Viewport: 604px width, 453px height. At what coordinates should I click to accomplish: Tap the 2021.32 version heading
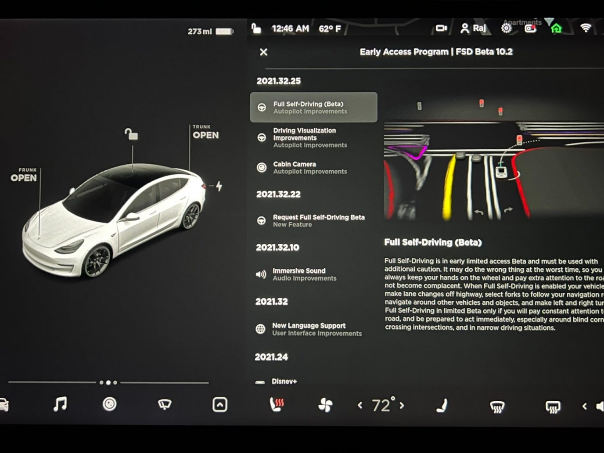(x=272, y=302)
